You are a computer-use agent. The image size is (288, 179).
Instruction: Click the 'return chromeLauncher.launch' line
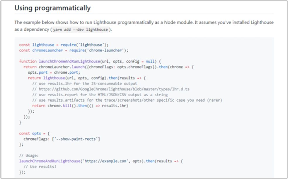[109, 67]
